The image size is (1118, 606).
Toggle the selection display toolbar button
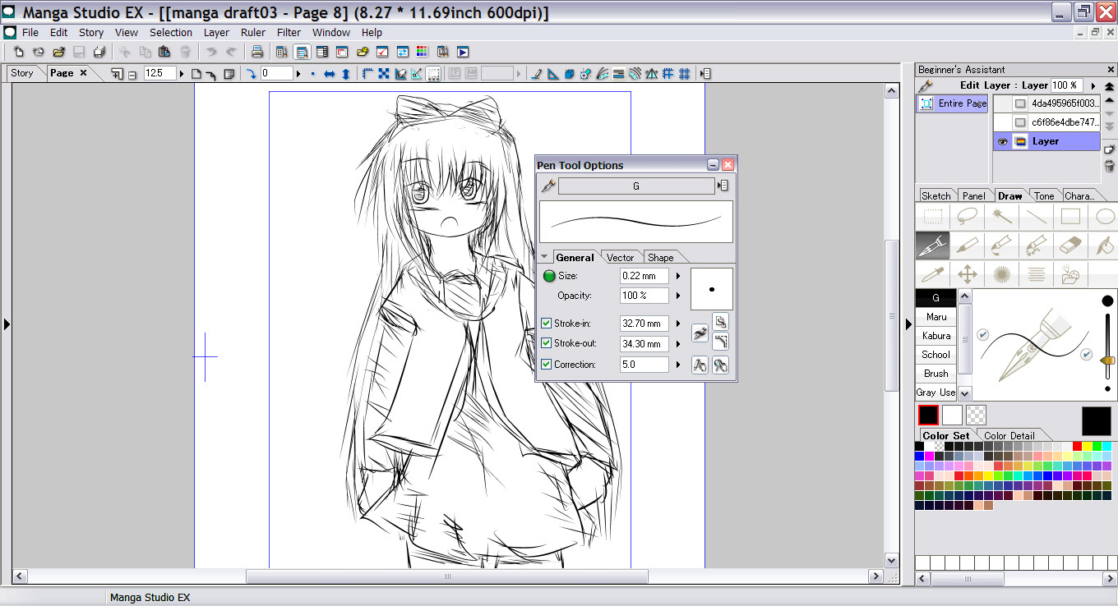(432, 74)
